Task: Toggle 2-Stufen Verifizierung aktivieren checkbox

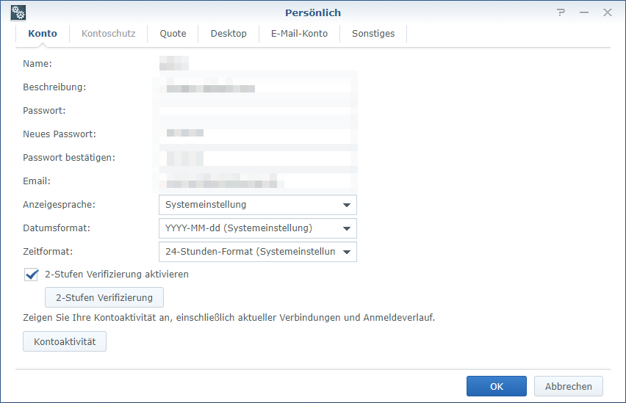Action: point(31,275)
